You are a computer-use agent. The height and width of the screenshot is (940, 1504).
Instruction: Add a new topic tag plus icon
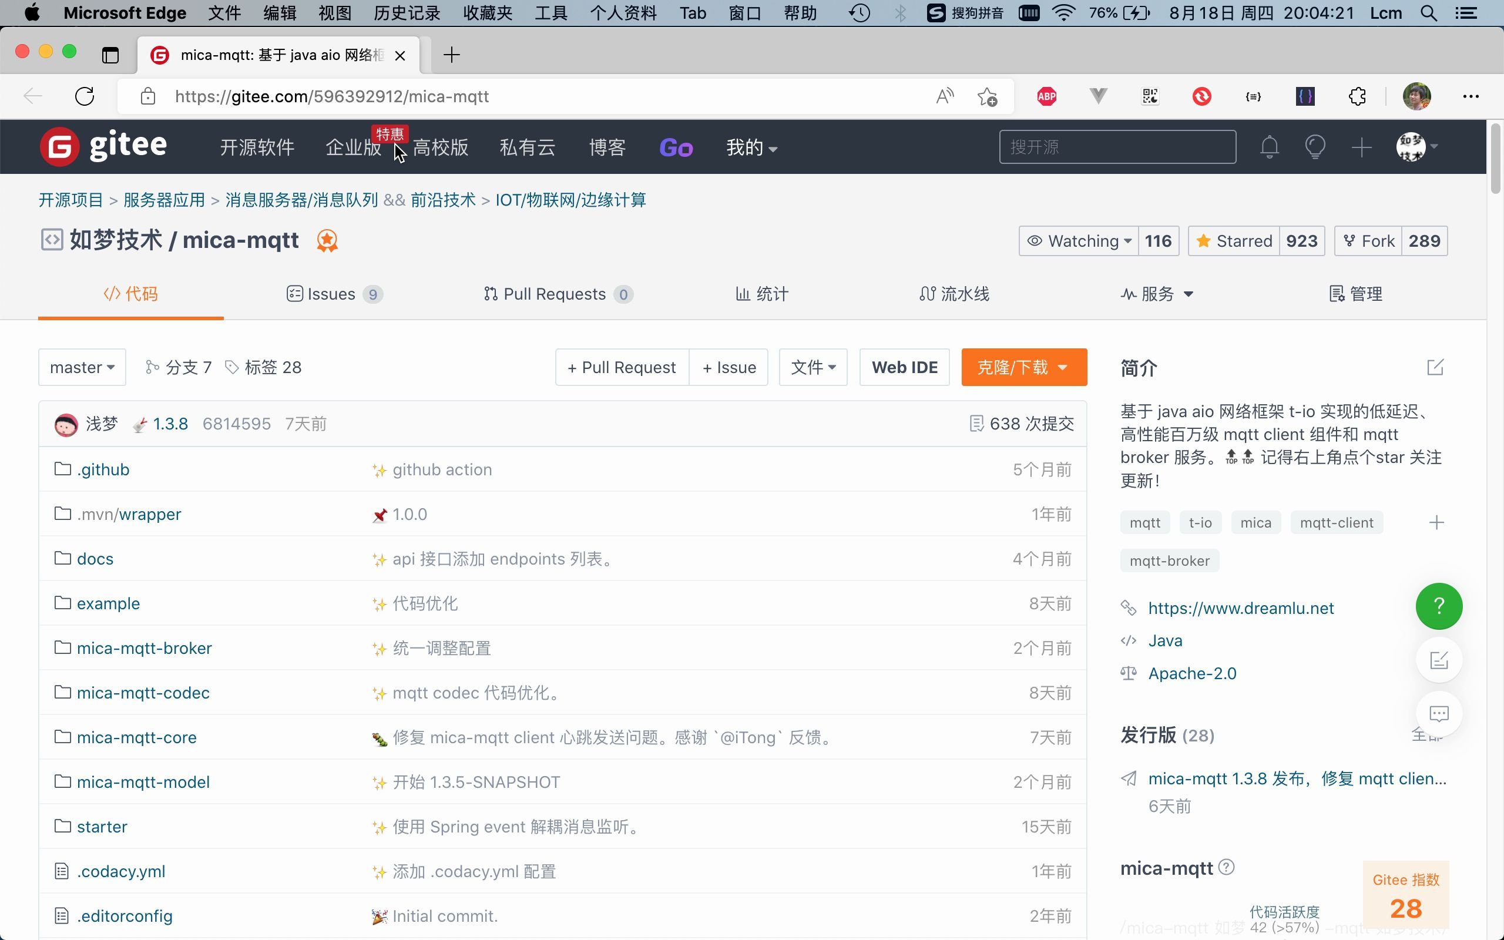1436,523
